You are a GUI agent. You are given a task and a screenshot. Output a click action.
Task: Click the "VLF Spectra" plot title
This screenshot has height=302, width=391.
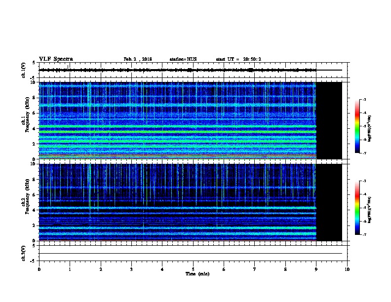56,59
